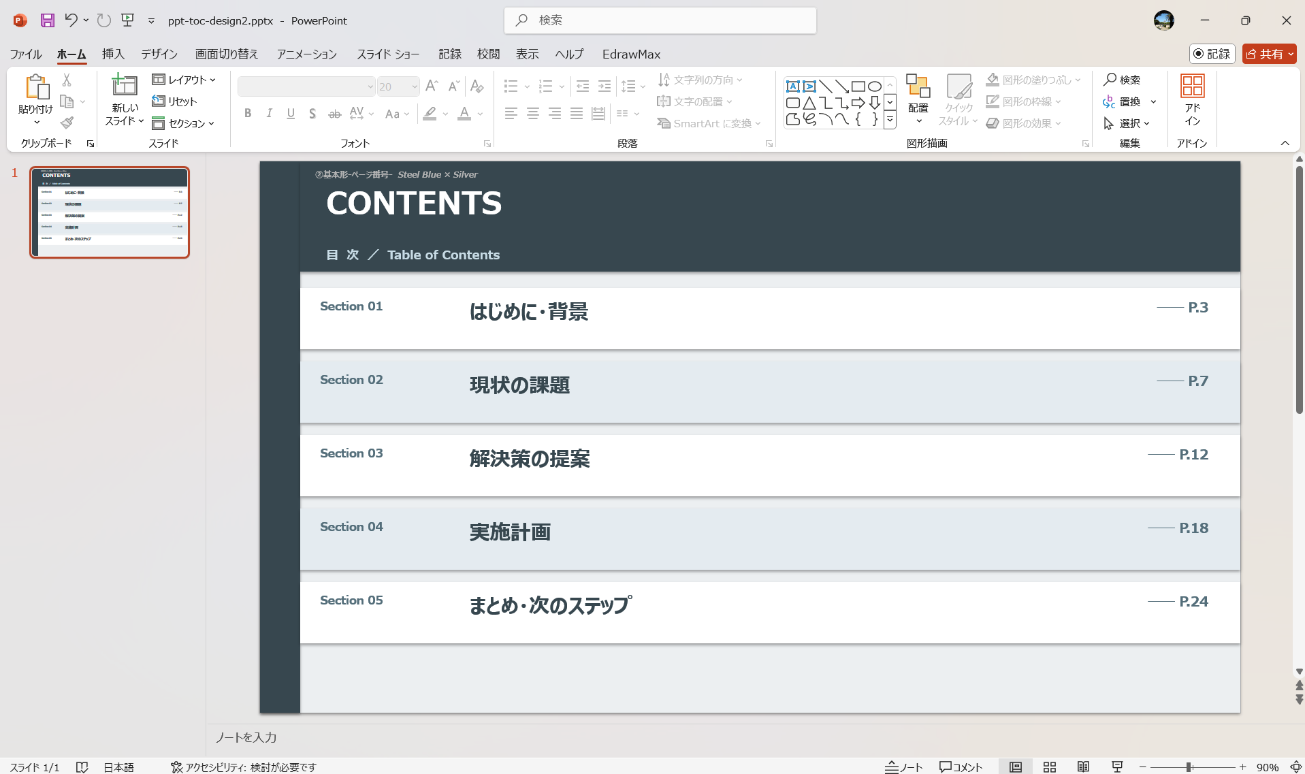Fit slide to current window icon
The width and height of the screenshot is (1305, 774).
[1295, 767]
